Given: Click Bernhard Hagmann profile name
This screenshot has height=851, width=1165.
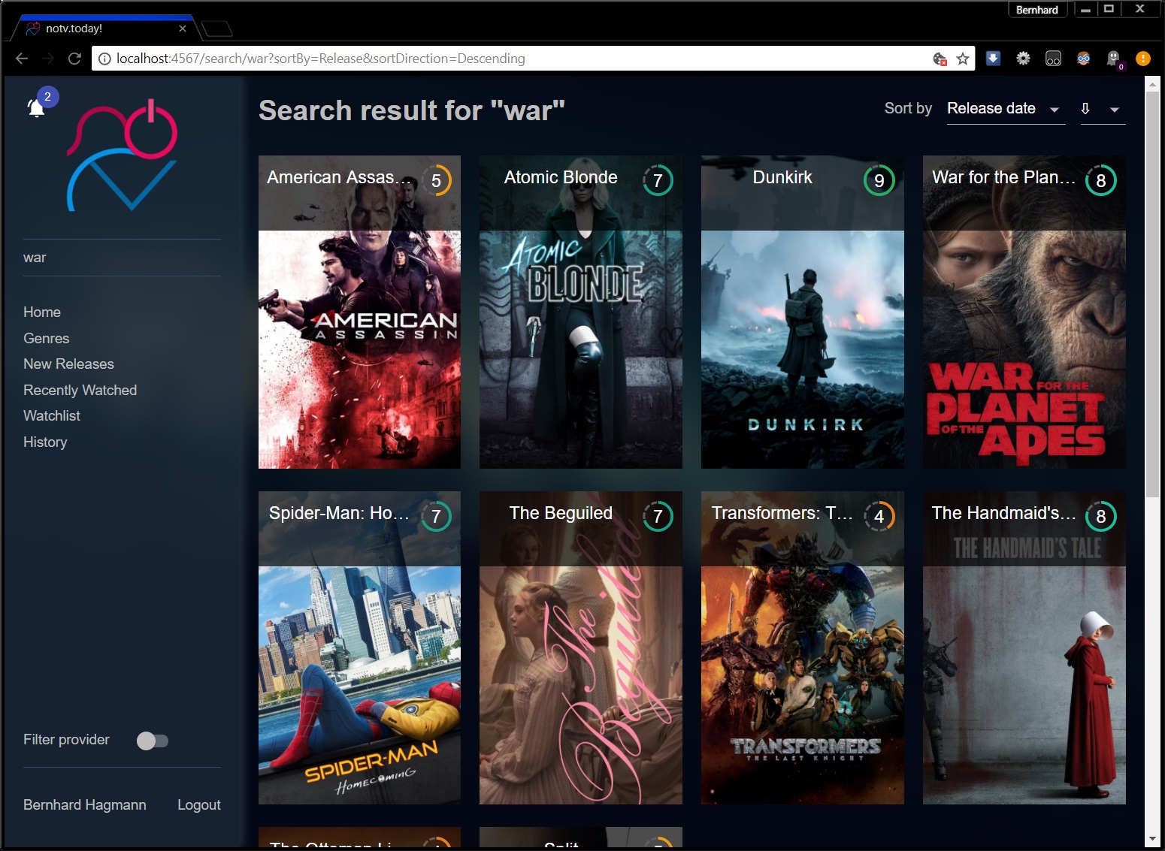Looking at the screenshot, I should (84, 804).
